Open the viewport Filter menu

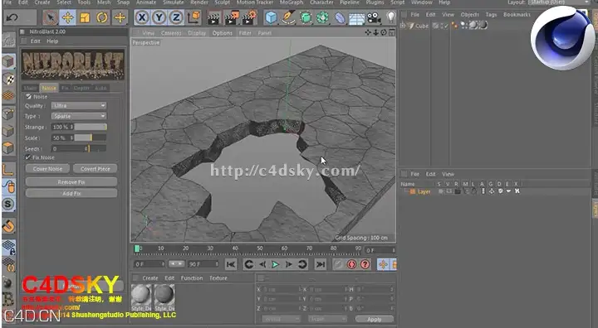click(245, 33)
